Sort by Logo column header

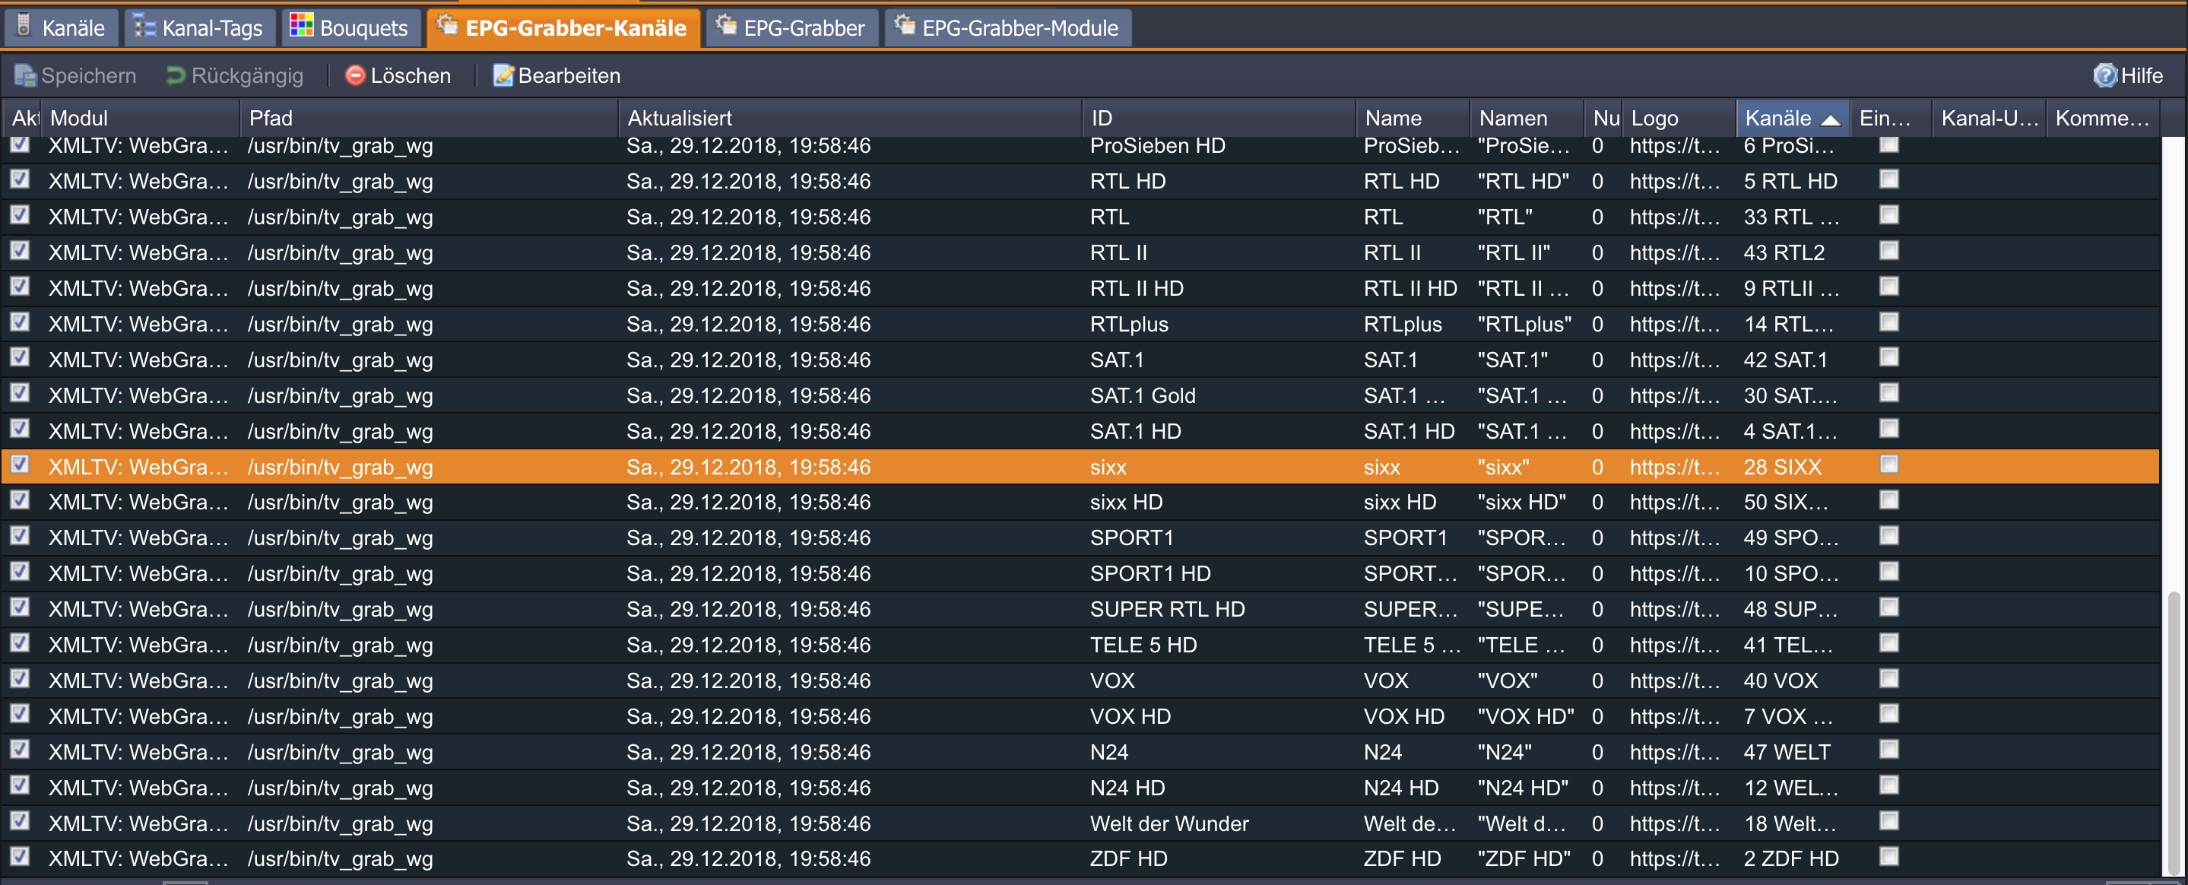(x=1679, y=118)
